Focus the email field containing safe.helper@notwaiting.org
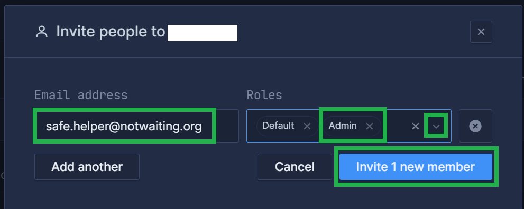 click(136, 126)
